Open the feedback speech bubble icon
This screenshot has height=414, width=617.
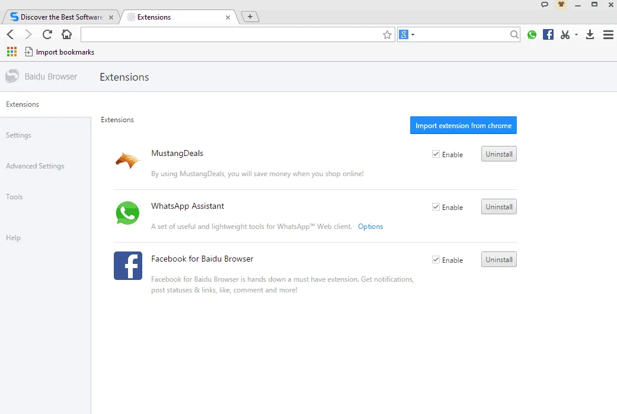point(545,5)
